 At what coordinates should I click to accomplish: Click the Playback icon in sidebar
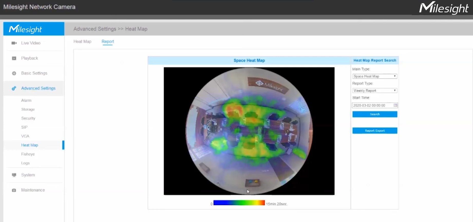pos(14,58)
